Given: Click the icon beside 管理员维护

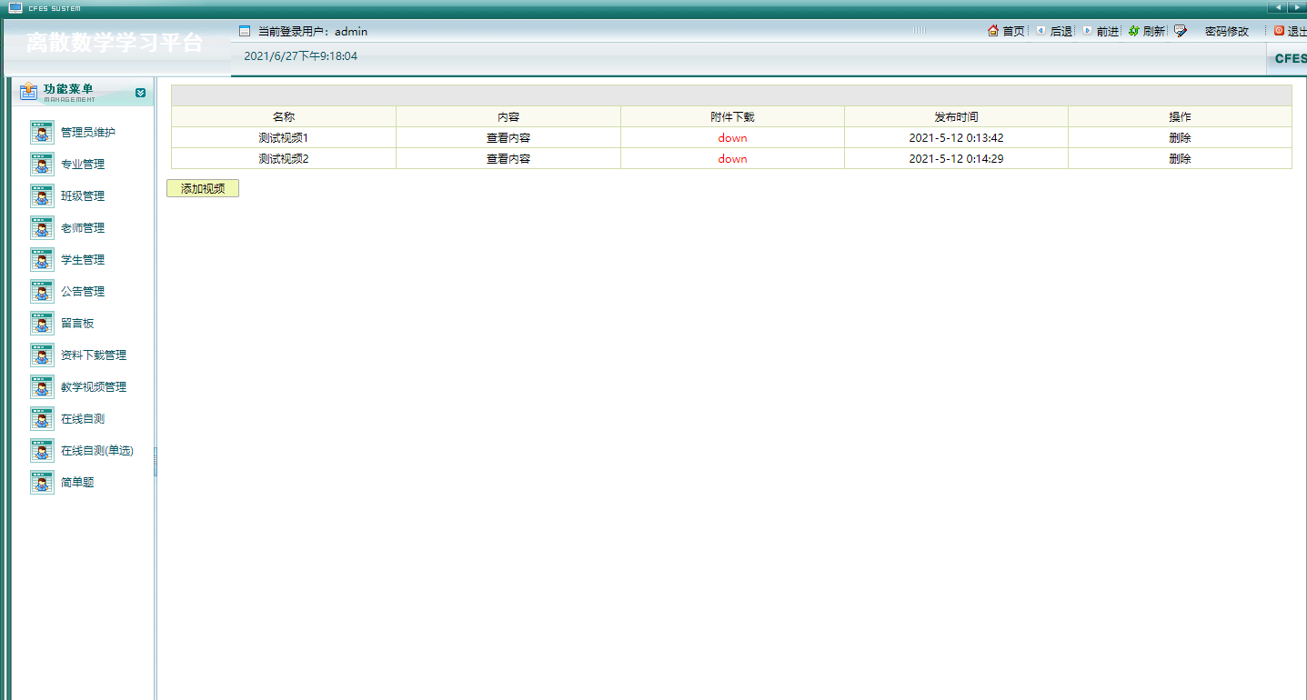Looking at the screenshot, I should [42, 133].
